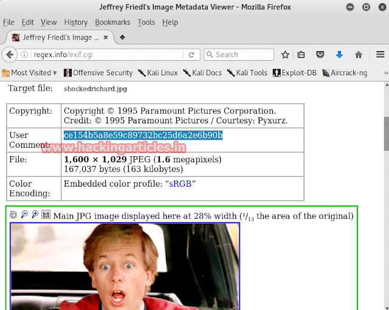The height and width of the screenshot is (310, 389).
Task: Open a new tab with the plus icon
Action: pos(122,38)
